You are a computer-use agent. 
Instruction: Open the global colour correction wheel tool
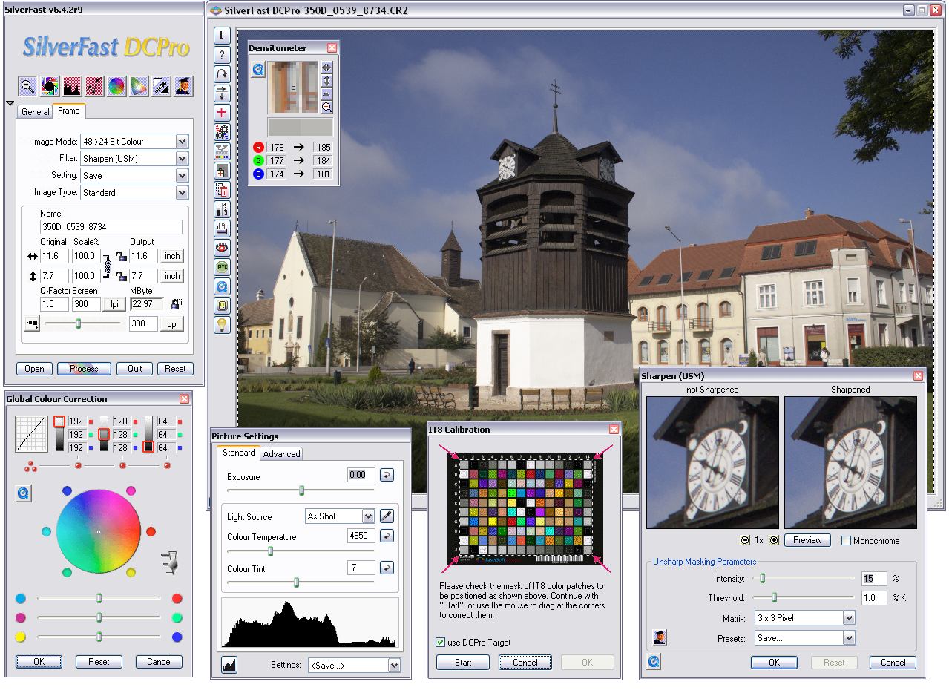click(x=116, y=86)
